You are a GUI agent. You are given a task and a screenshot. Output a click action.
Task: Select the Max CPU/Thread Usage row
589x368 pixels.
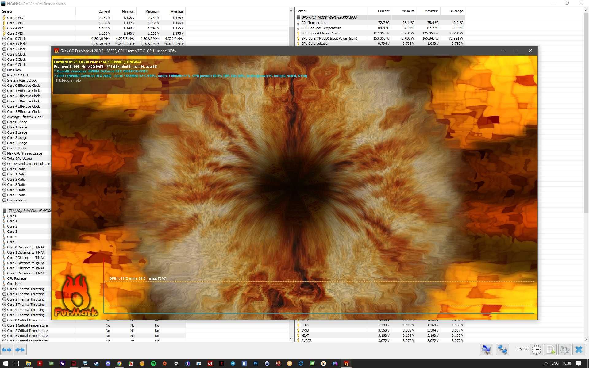pos(26,153)
